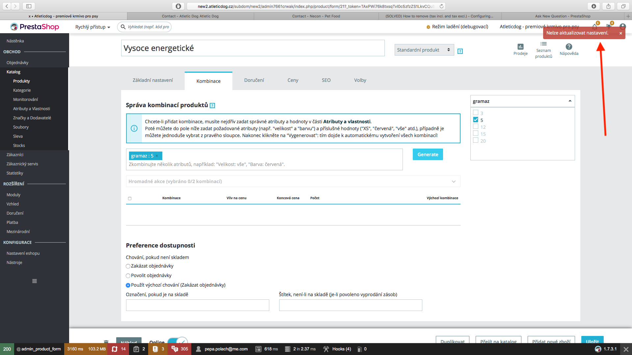Collapse sidebar with the hamburger icon

pos(35,281)
